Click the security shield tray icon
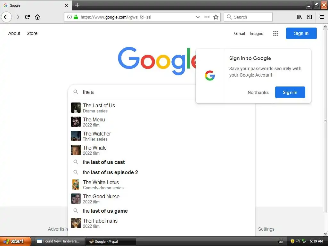The width and height of the screenshot is (328, 246). [x=292, y=241]
